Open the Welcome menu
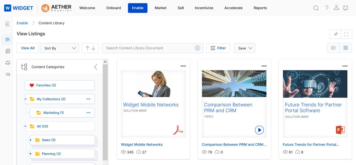Image resolution: width=356 pixels, height=165 pixels. click(x=87, y=8)
